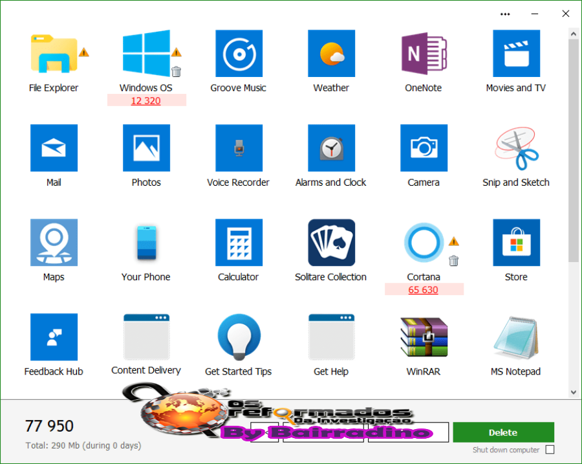This screenshot has height=464, width=582.
Task: Click the warning triangle on File Explorer
Action: 84,52
